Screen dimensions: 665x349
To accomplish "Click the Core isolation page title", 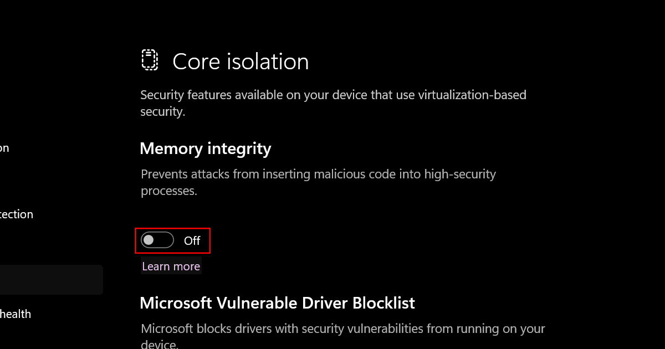I will (241, 61).
